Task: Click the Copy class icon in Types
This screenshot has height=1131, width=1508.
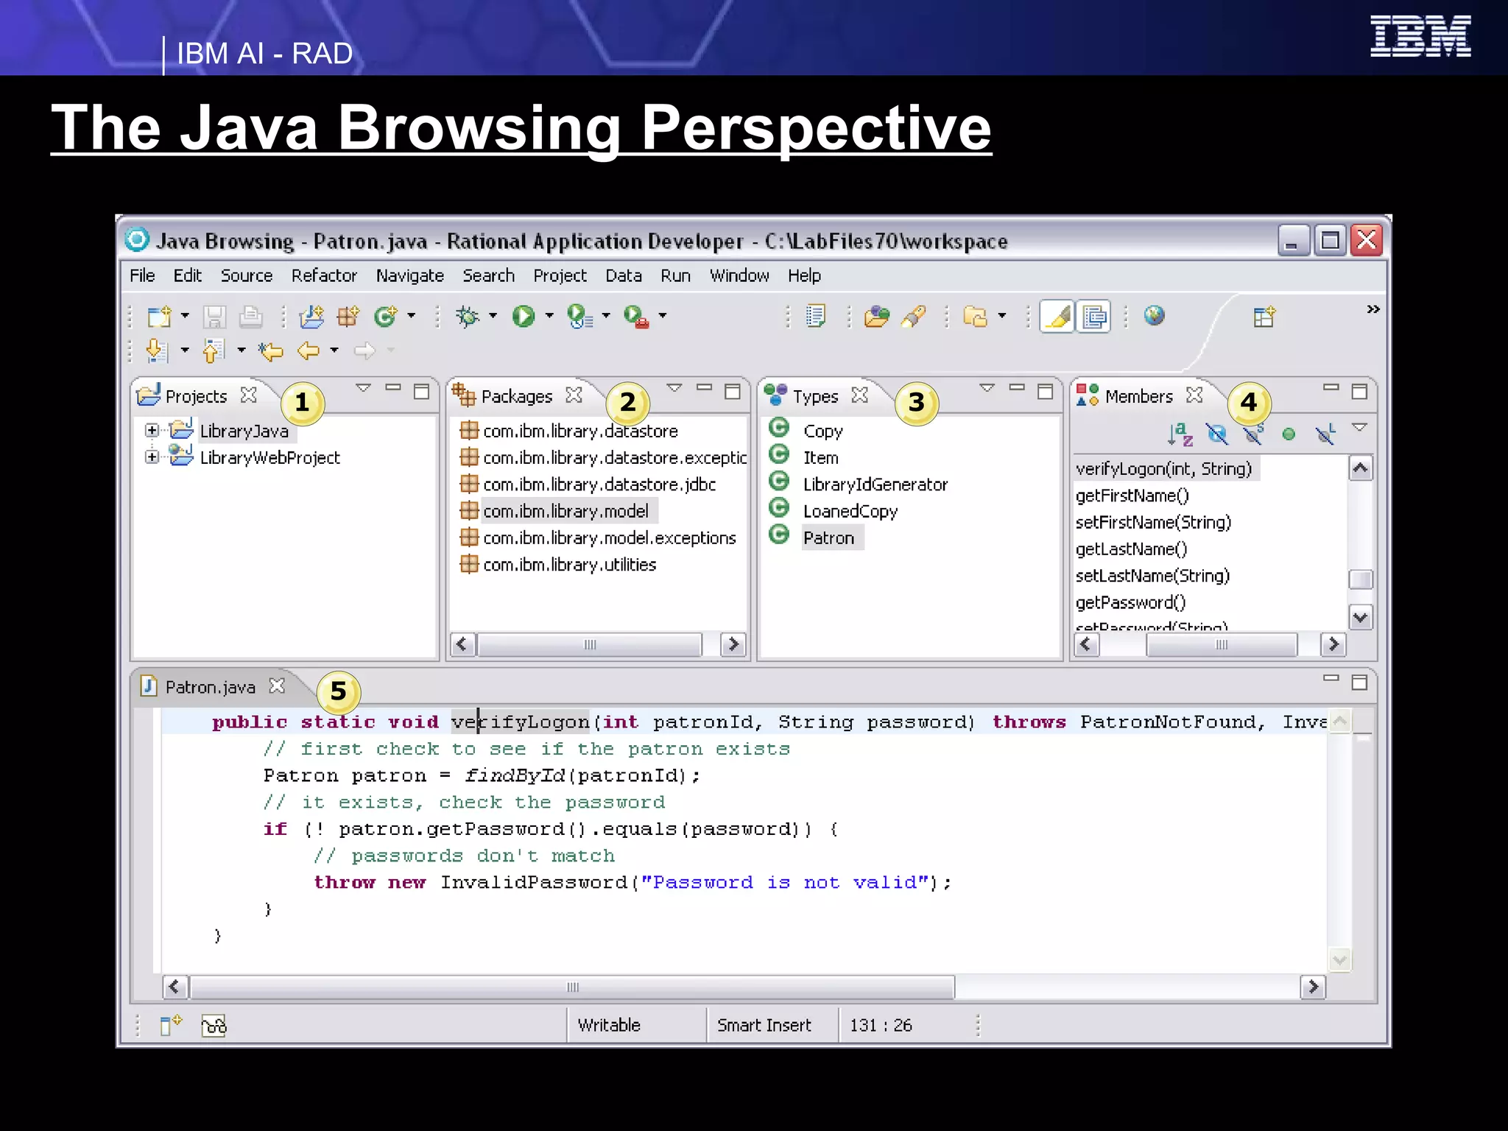Action: [x=779, y=428]
